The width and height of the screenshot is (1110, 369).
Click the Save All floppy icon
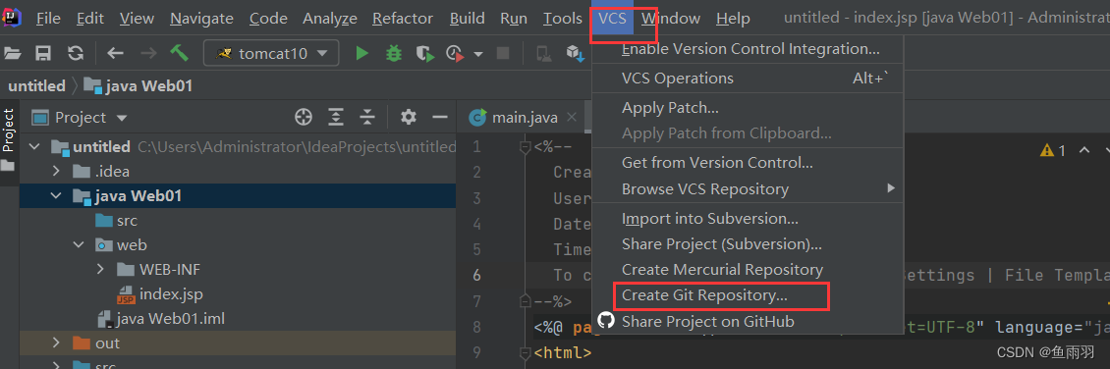pos(43,53)
